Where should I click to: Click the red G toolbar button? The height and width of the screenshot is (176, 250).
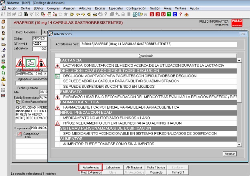pos(152,14)
